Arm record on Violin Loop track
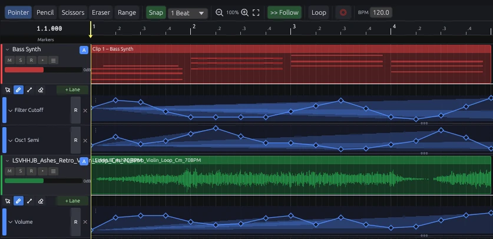 click(31, 171)
